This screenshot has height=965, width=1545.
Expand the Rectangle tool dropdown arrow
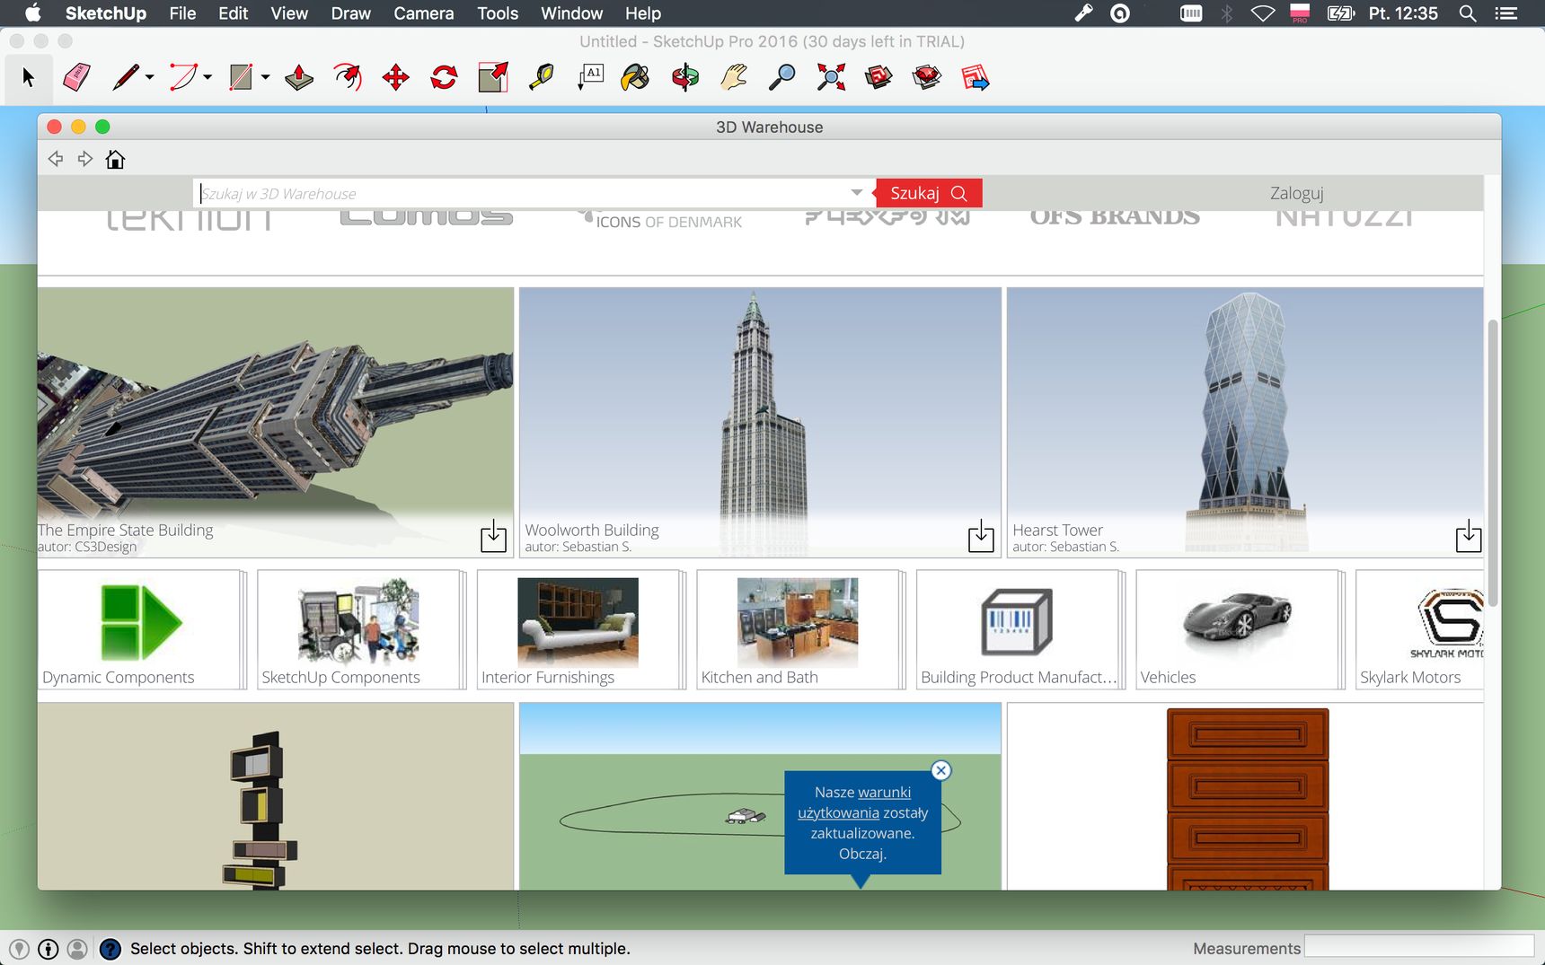[x=265, y=77]
